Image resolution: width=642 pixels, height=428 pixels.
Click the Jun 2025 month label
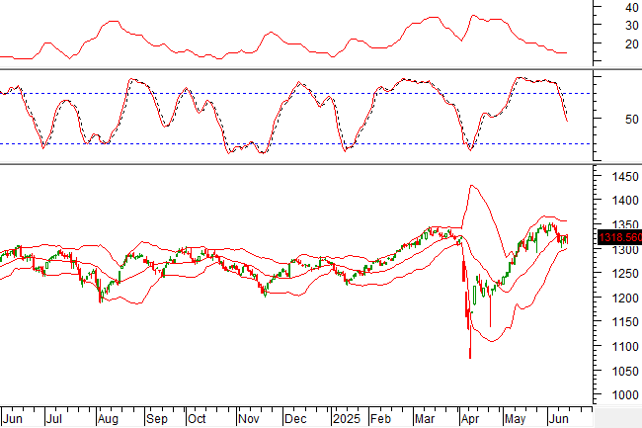558,419
